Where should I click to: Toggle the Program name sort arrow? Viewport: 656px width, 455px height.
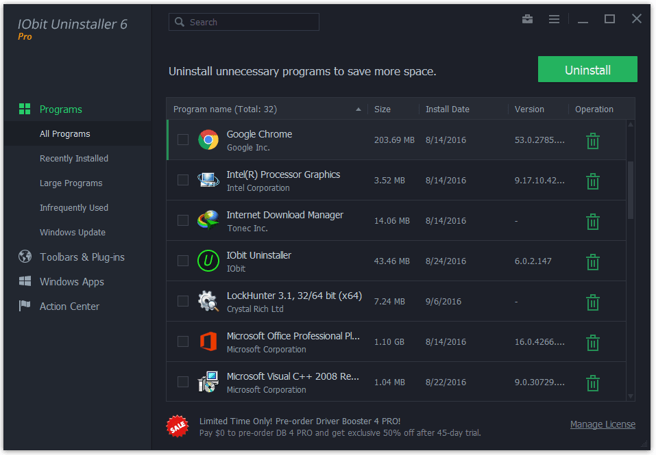tap(358, 109)
